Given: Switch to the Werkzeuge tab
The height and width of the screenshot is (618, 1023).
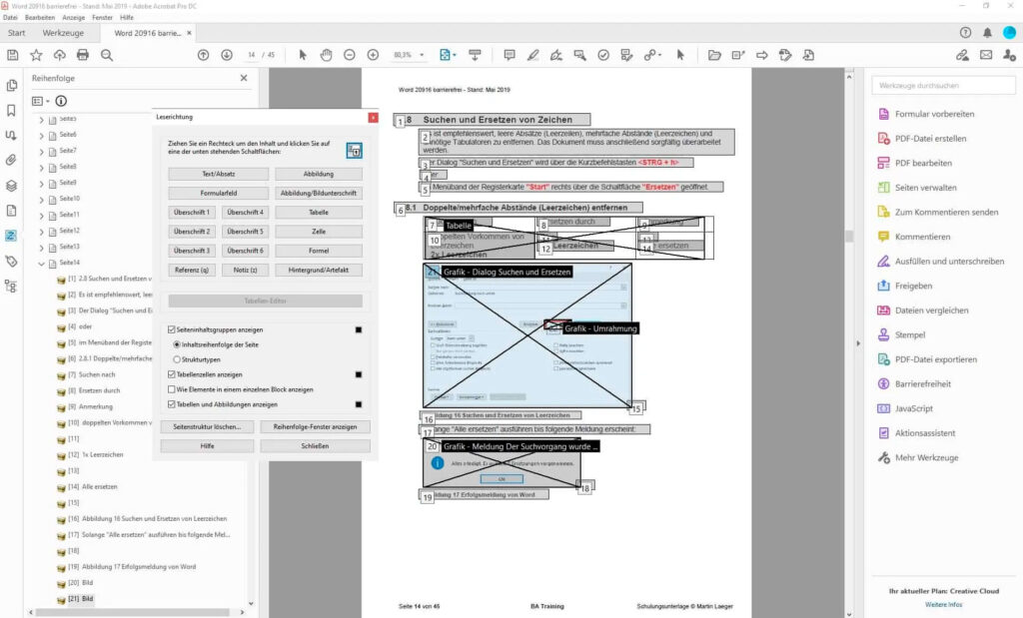Looking at the screenshot, I should [x=63, y=33].
